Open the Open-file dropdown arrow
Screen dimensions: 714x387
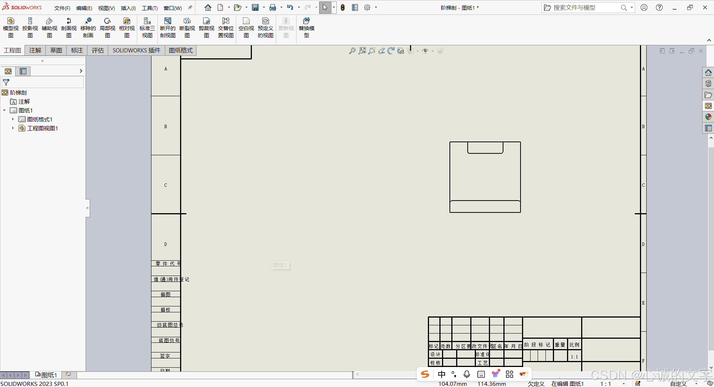[x=246, y=7]
